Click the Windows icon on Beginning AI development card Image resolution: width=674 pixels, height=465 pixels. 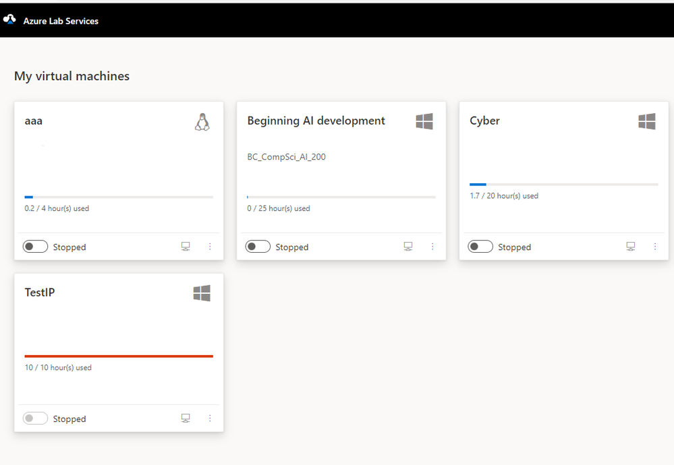point(424,121)
